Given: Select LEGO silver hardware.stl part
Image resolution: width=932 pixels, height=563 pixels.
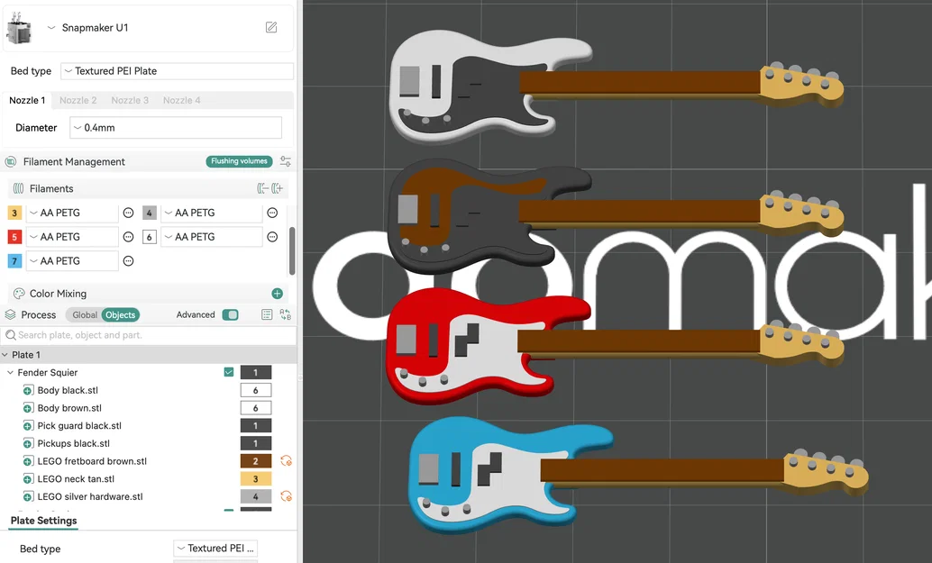Looking at the screenshot, I should tap(90, 496).
